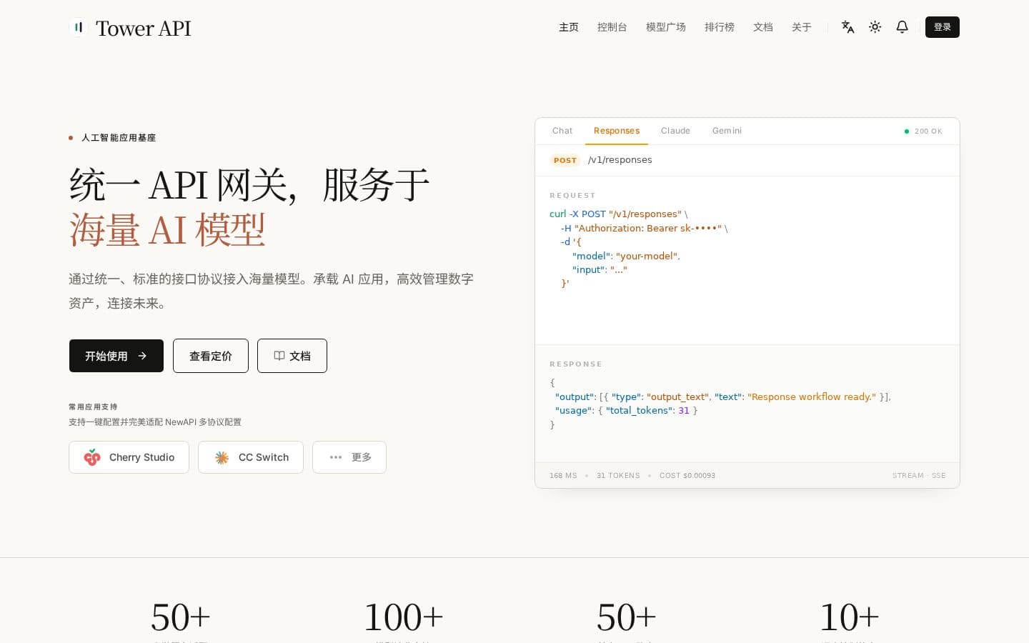
Task: Click the Cherry Studio app icon
Action: [92, 457]
